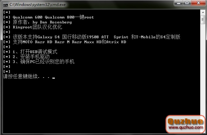
Task: Click the Kingroot team text line
Action: (37, 27)
